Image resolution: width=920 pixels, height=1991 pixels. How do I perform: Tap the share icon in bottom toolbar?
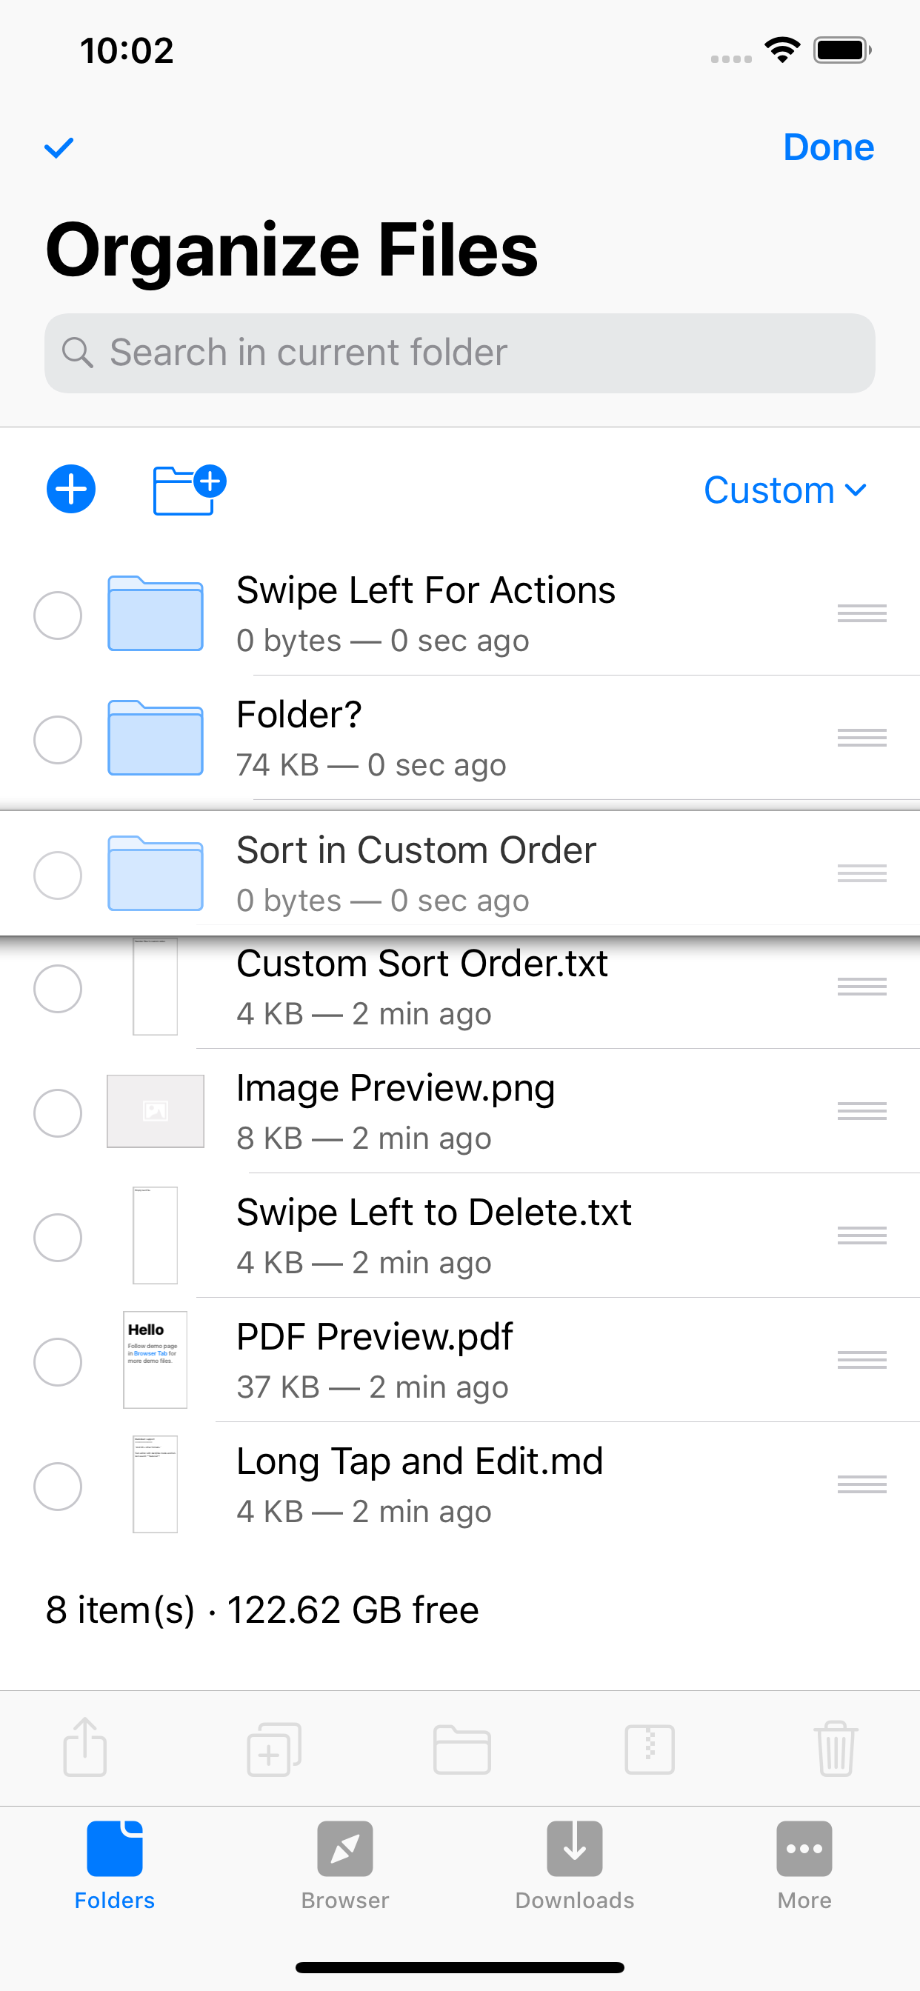pyautogui.click(x=85, y=1747)
